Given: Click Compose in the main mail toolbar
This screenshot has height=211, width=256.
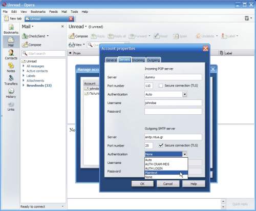Looking at the screenshot, I should tap(78, 36).
